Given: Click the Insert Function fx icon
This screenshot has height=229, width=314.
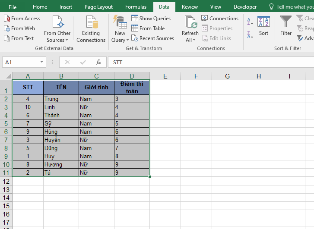Looking at the screenshot, I should tap(98, 62).
